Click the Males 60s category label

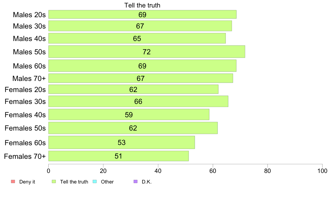point(29,66)
